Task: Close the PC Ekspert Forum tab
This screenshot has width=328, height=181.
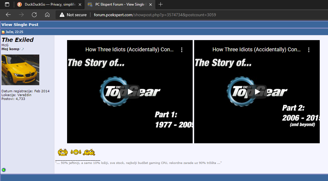Action: point(150,4)
